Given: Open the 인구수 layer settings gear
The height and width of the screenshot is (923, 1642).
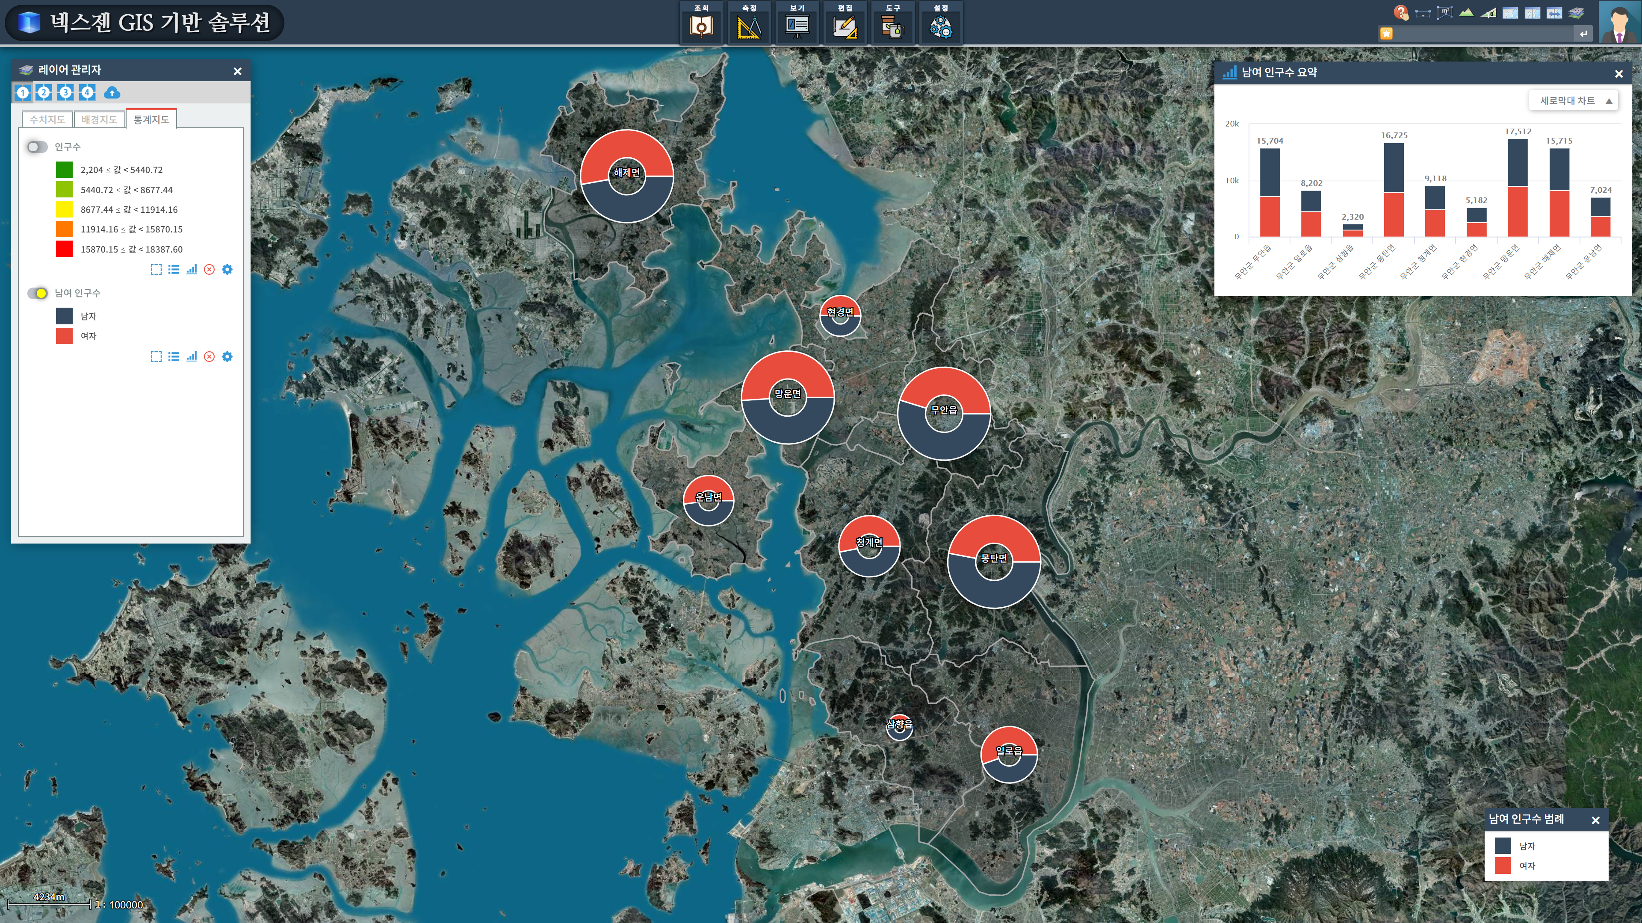Looking at the screenshot, I should click(x=227, y=270).
